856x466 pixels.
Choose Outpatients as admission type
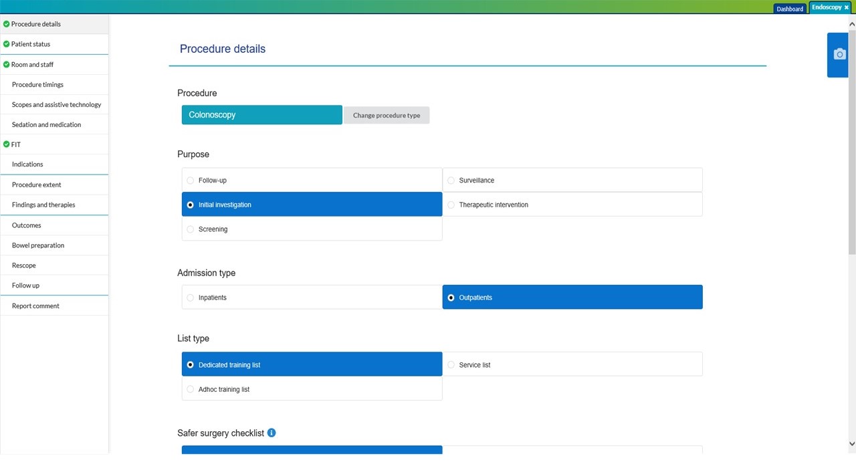click(x=572, y=297)
